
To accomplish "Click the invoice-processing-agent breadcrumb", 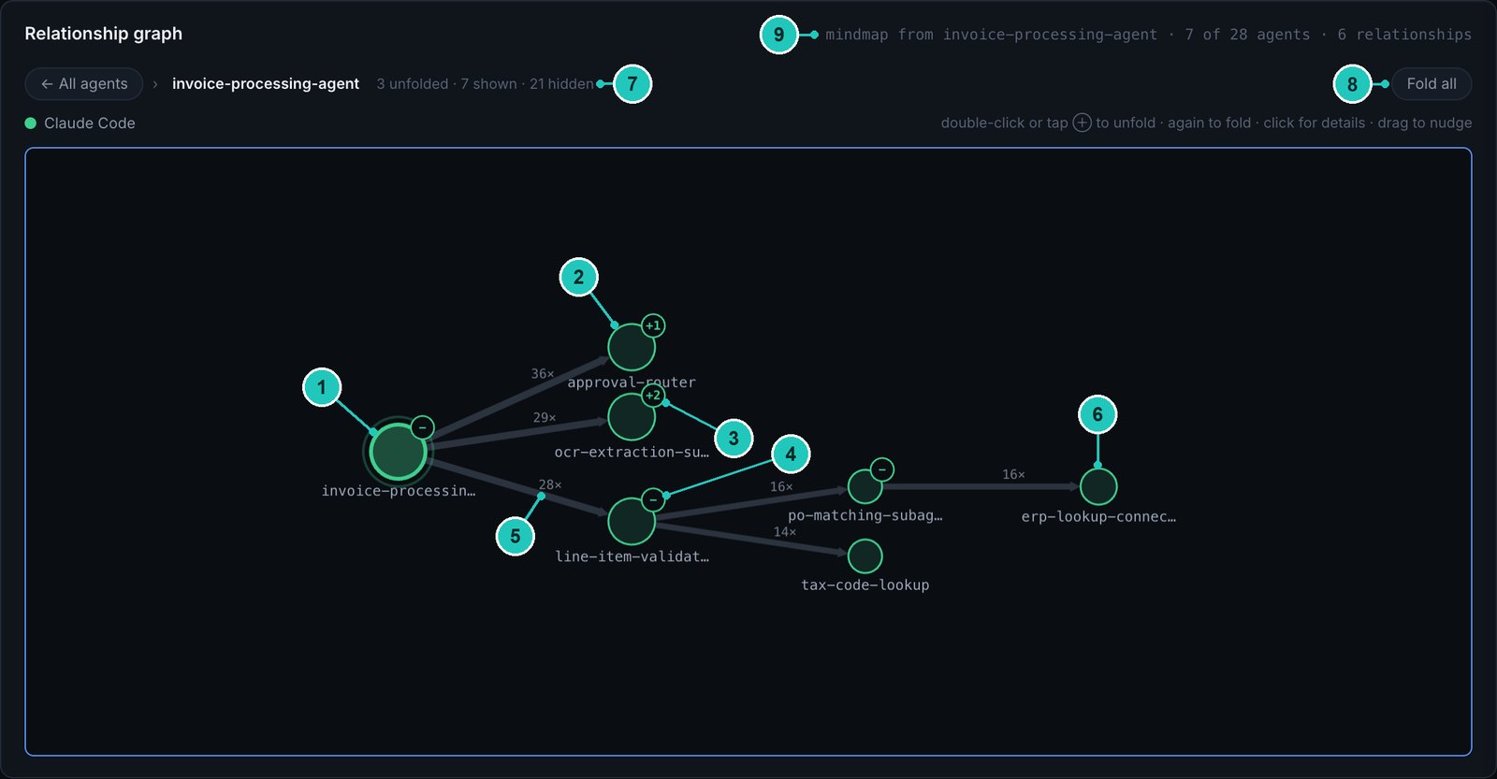I will pyautogui.click(x=266, y=84).
